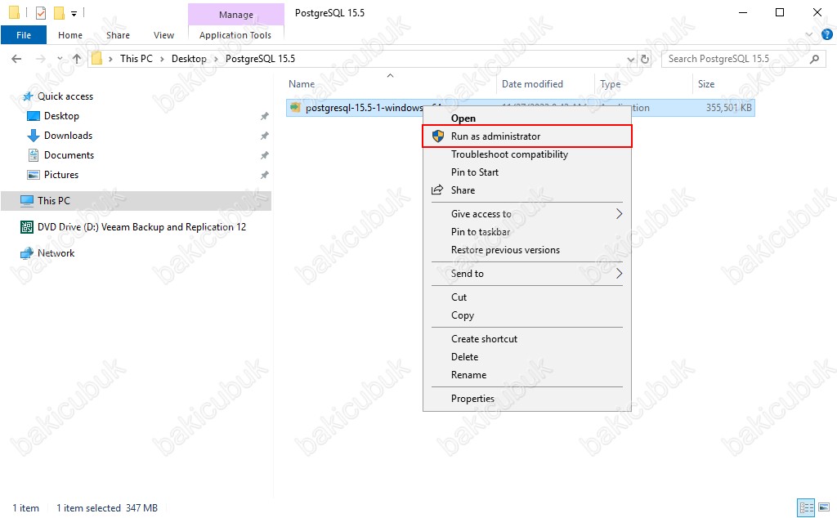Click the Quick access star icon
The height and width of the screenshot is (518, 837).
[27, 96]
